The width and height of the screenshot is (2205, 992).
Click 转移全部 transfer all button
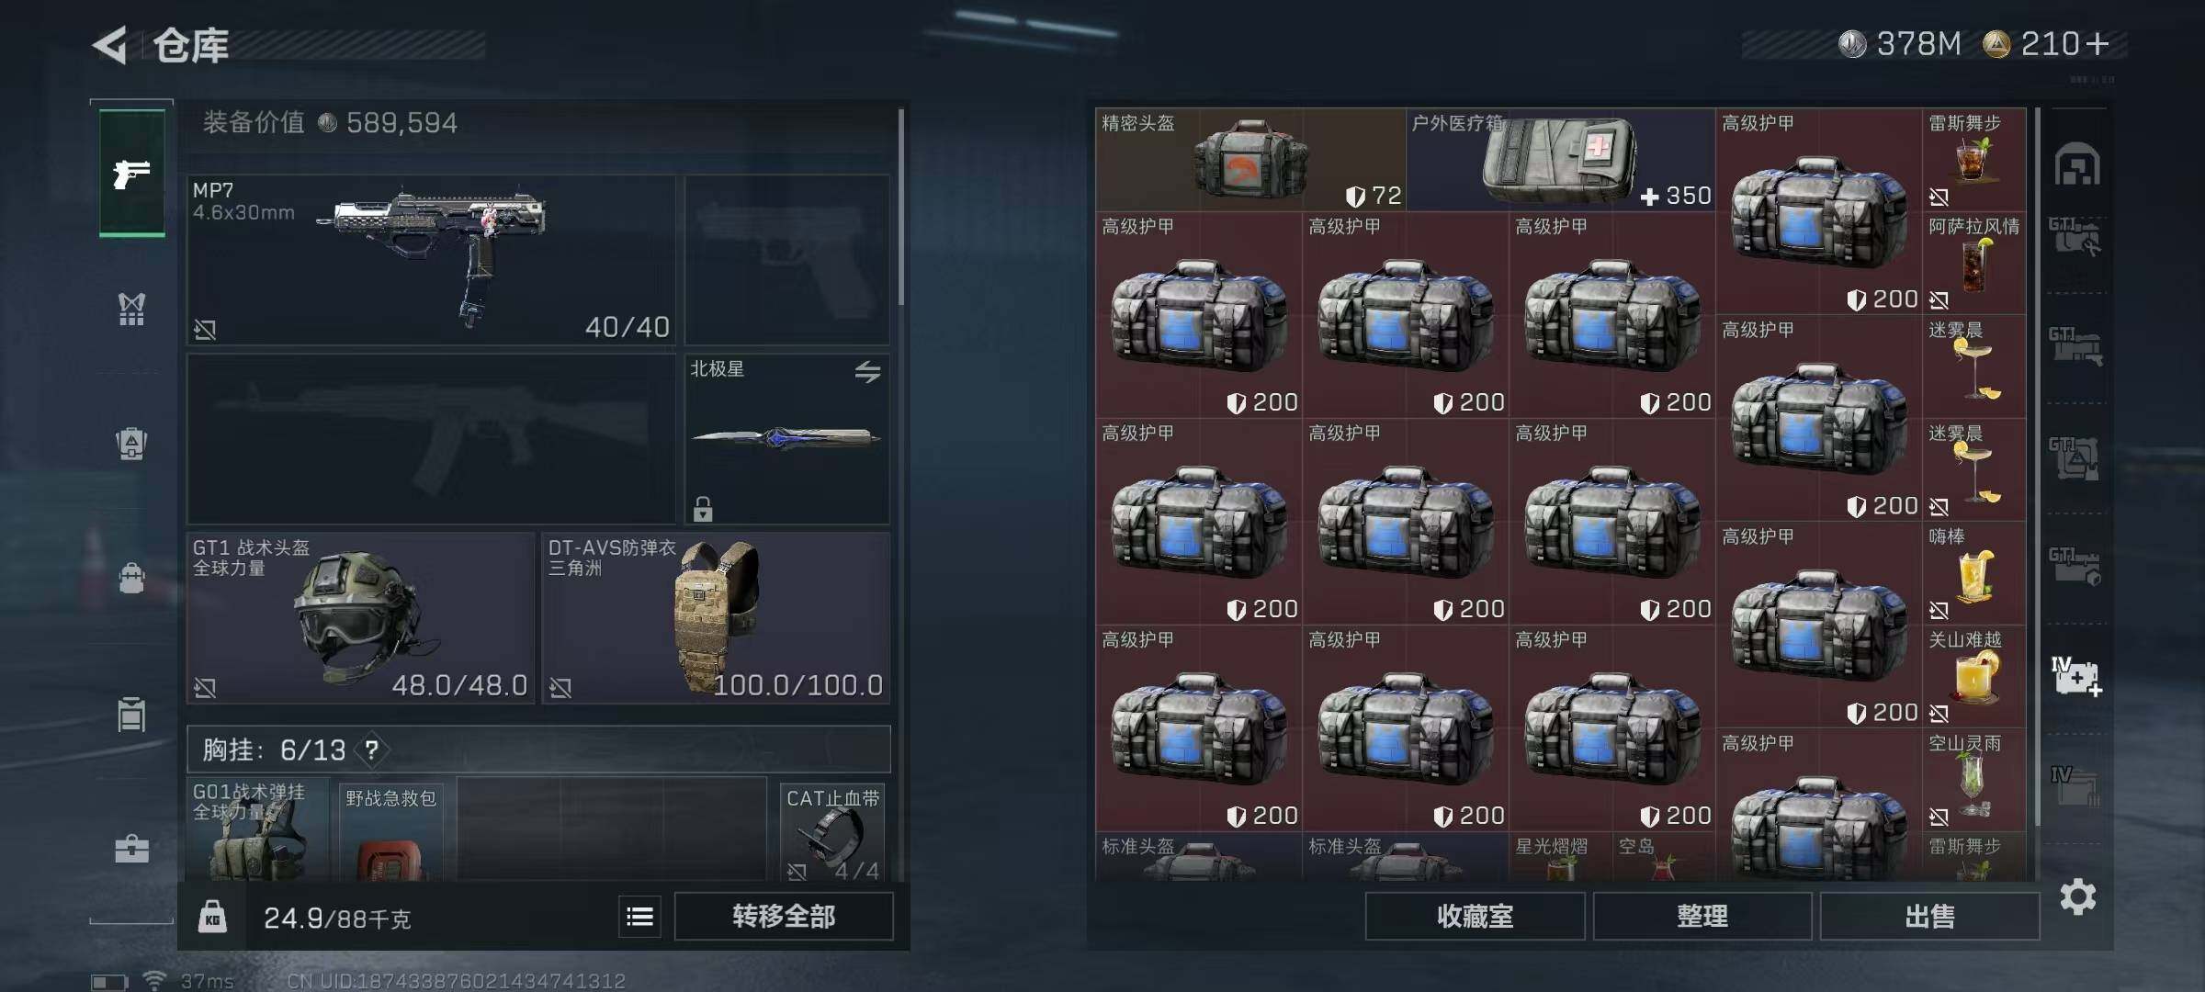pos(784,916)
